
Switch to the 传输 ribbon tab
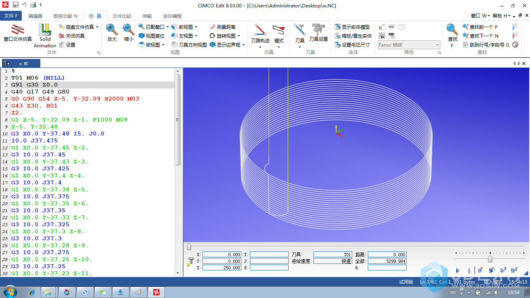(147, 16)
